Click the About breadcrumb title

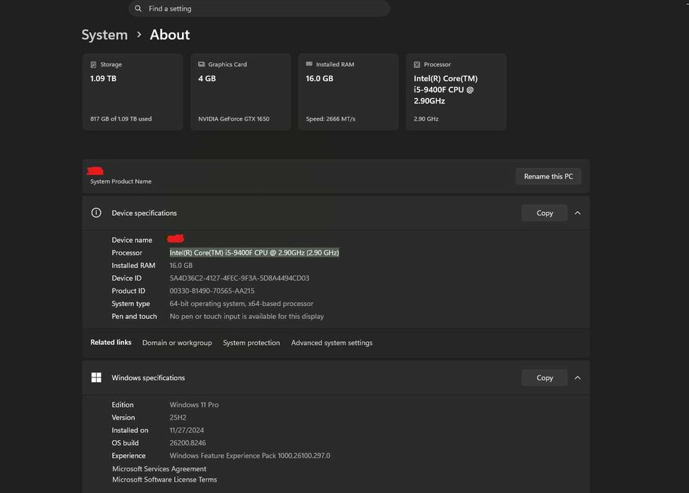[170, 35]
